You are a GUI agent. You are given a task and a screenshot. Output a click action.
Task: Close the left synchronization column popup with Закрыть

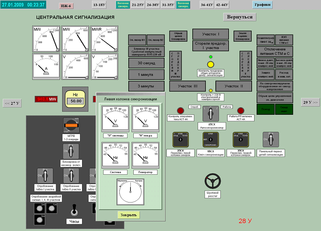click(129, 215)
